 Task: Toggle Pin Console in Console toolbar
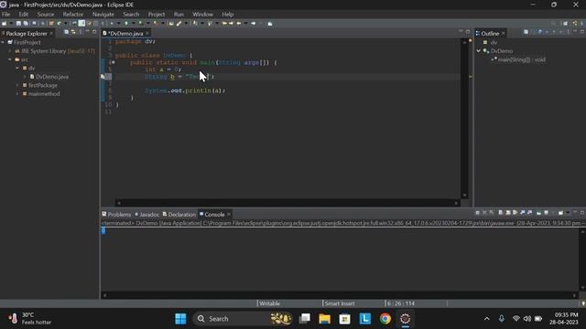tap(539, 213)
